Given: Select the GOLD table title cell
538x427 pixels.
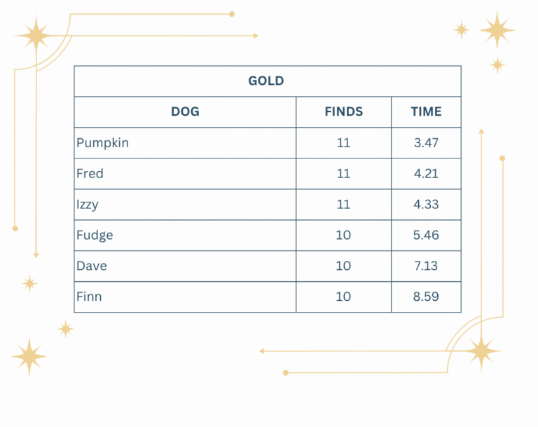Looking at the screenshot, I should click(x=267, y=81).
